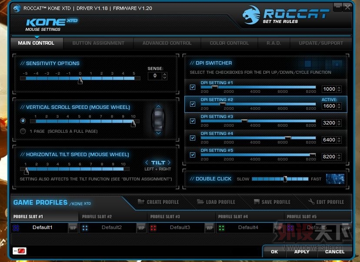Image resolution: width=360 pixels, height=262 pixels.
Task: Toggle the DPI Setting #5 checkbox
Action: pos(193,155)
